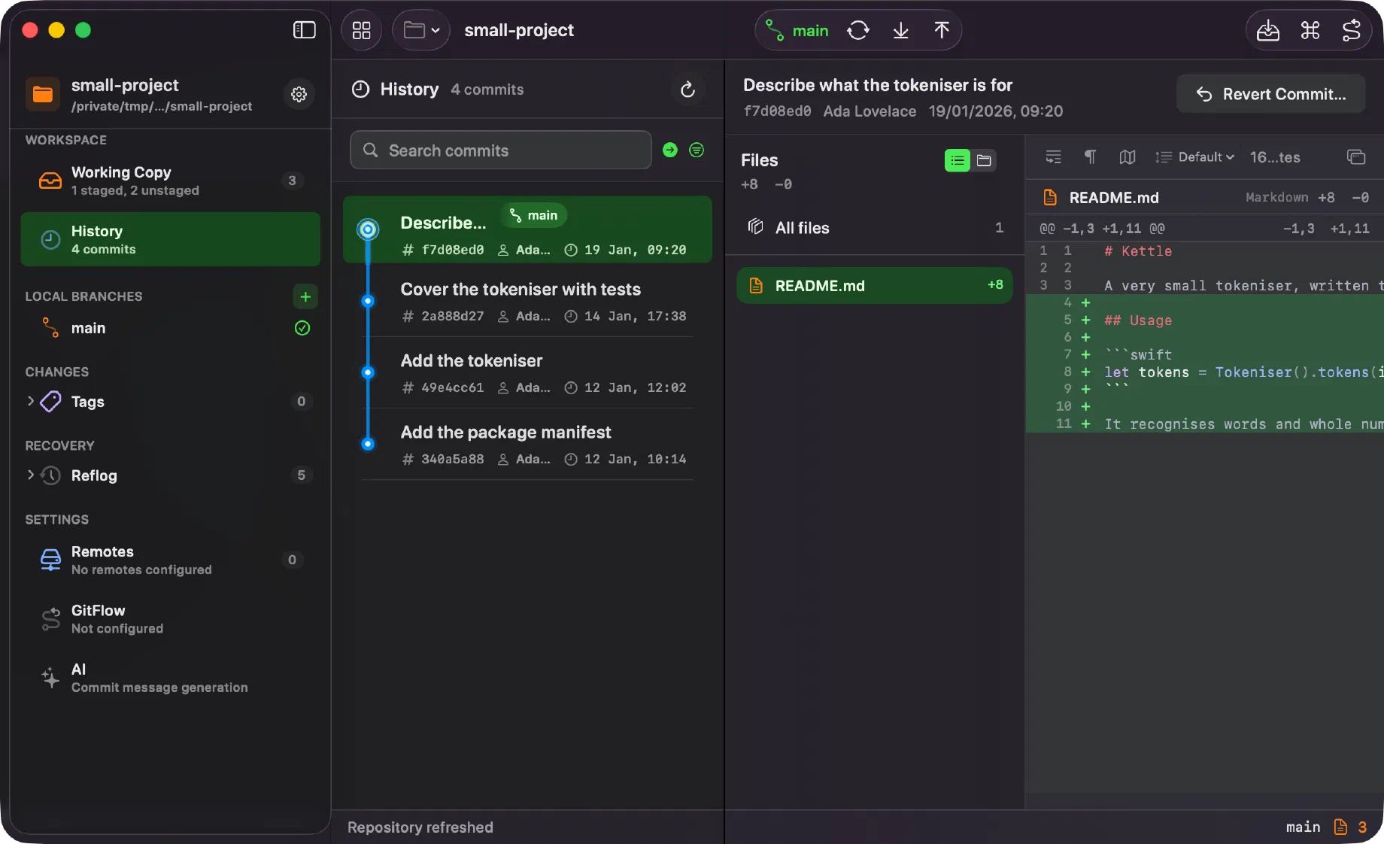Viewport: 1384px width, 844px height.
Task: Open the Reflog row
Action: pos(171,475)
